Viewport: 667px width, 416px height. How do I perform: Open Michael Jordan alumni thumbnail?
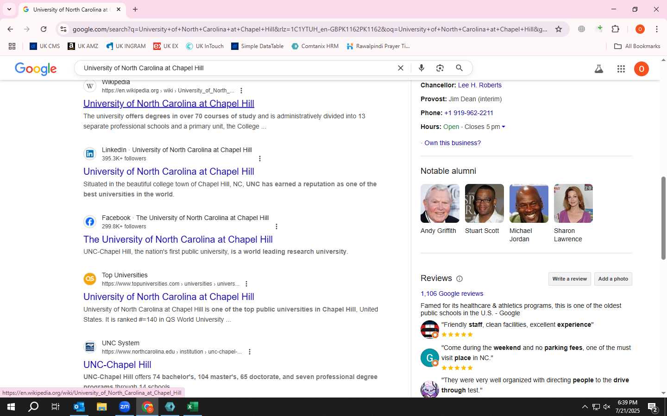529,203
